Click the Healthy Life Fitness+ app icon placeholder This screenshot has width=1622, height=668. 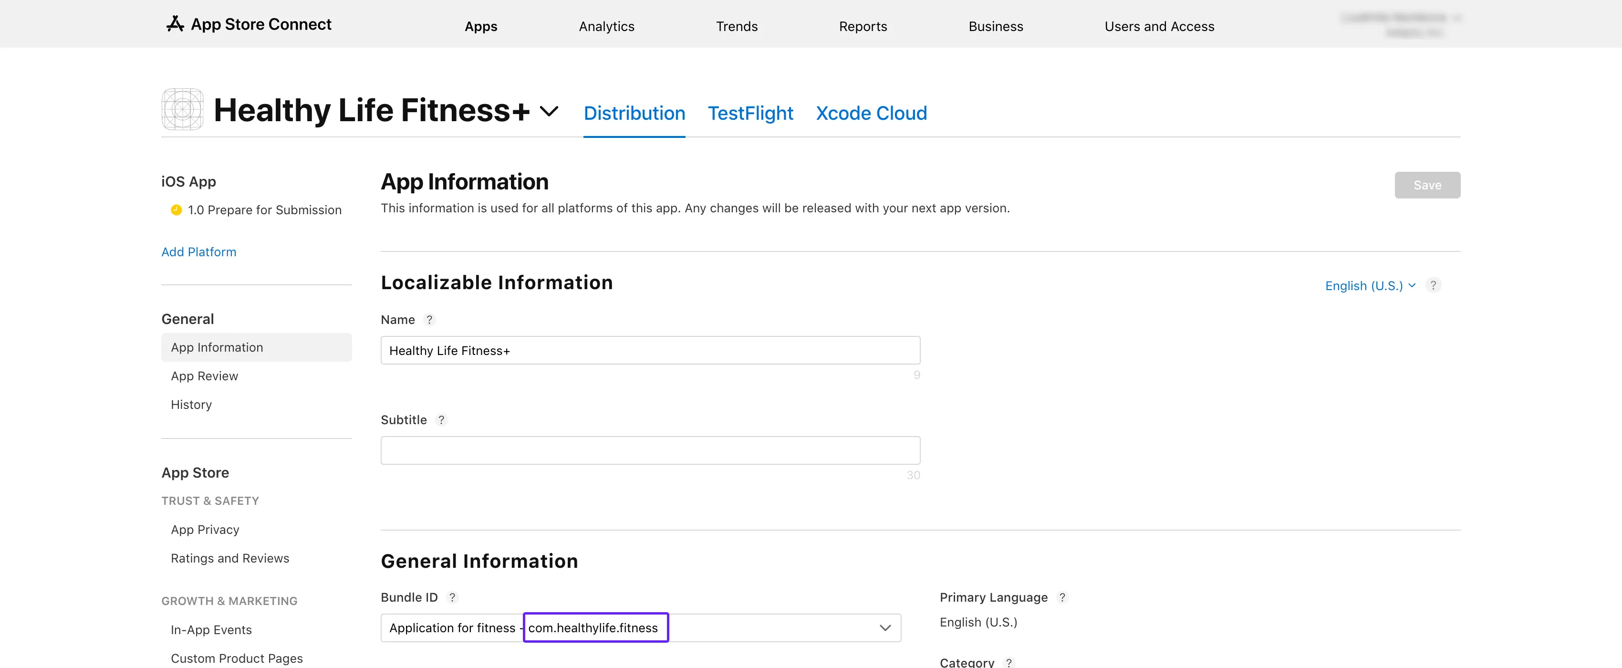tap(183, 110)
